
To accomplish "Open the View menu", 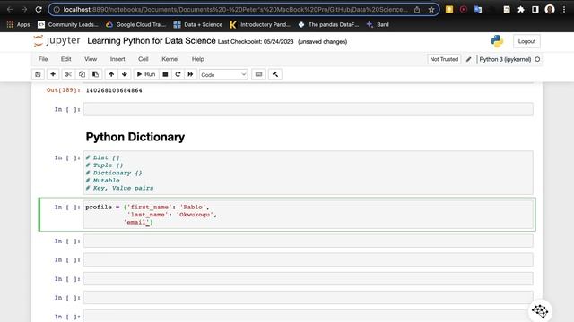I will 91,59.
